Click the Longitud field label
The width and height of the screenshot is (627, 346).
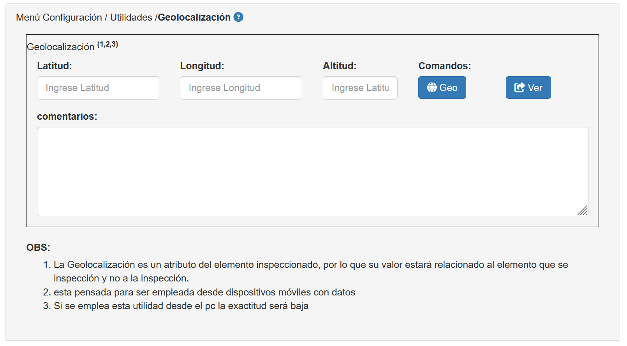(x=202, y=66)
